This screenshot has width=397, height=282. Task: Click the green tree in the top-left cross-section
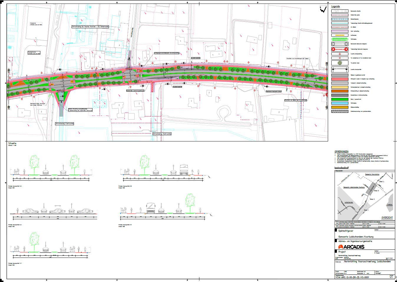(34, 162)
